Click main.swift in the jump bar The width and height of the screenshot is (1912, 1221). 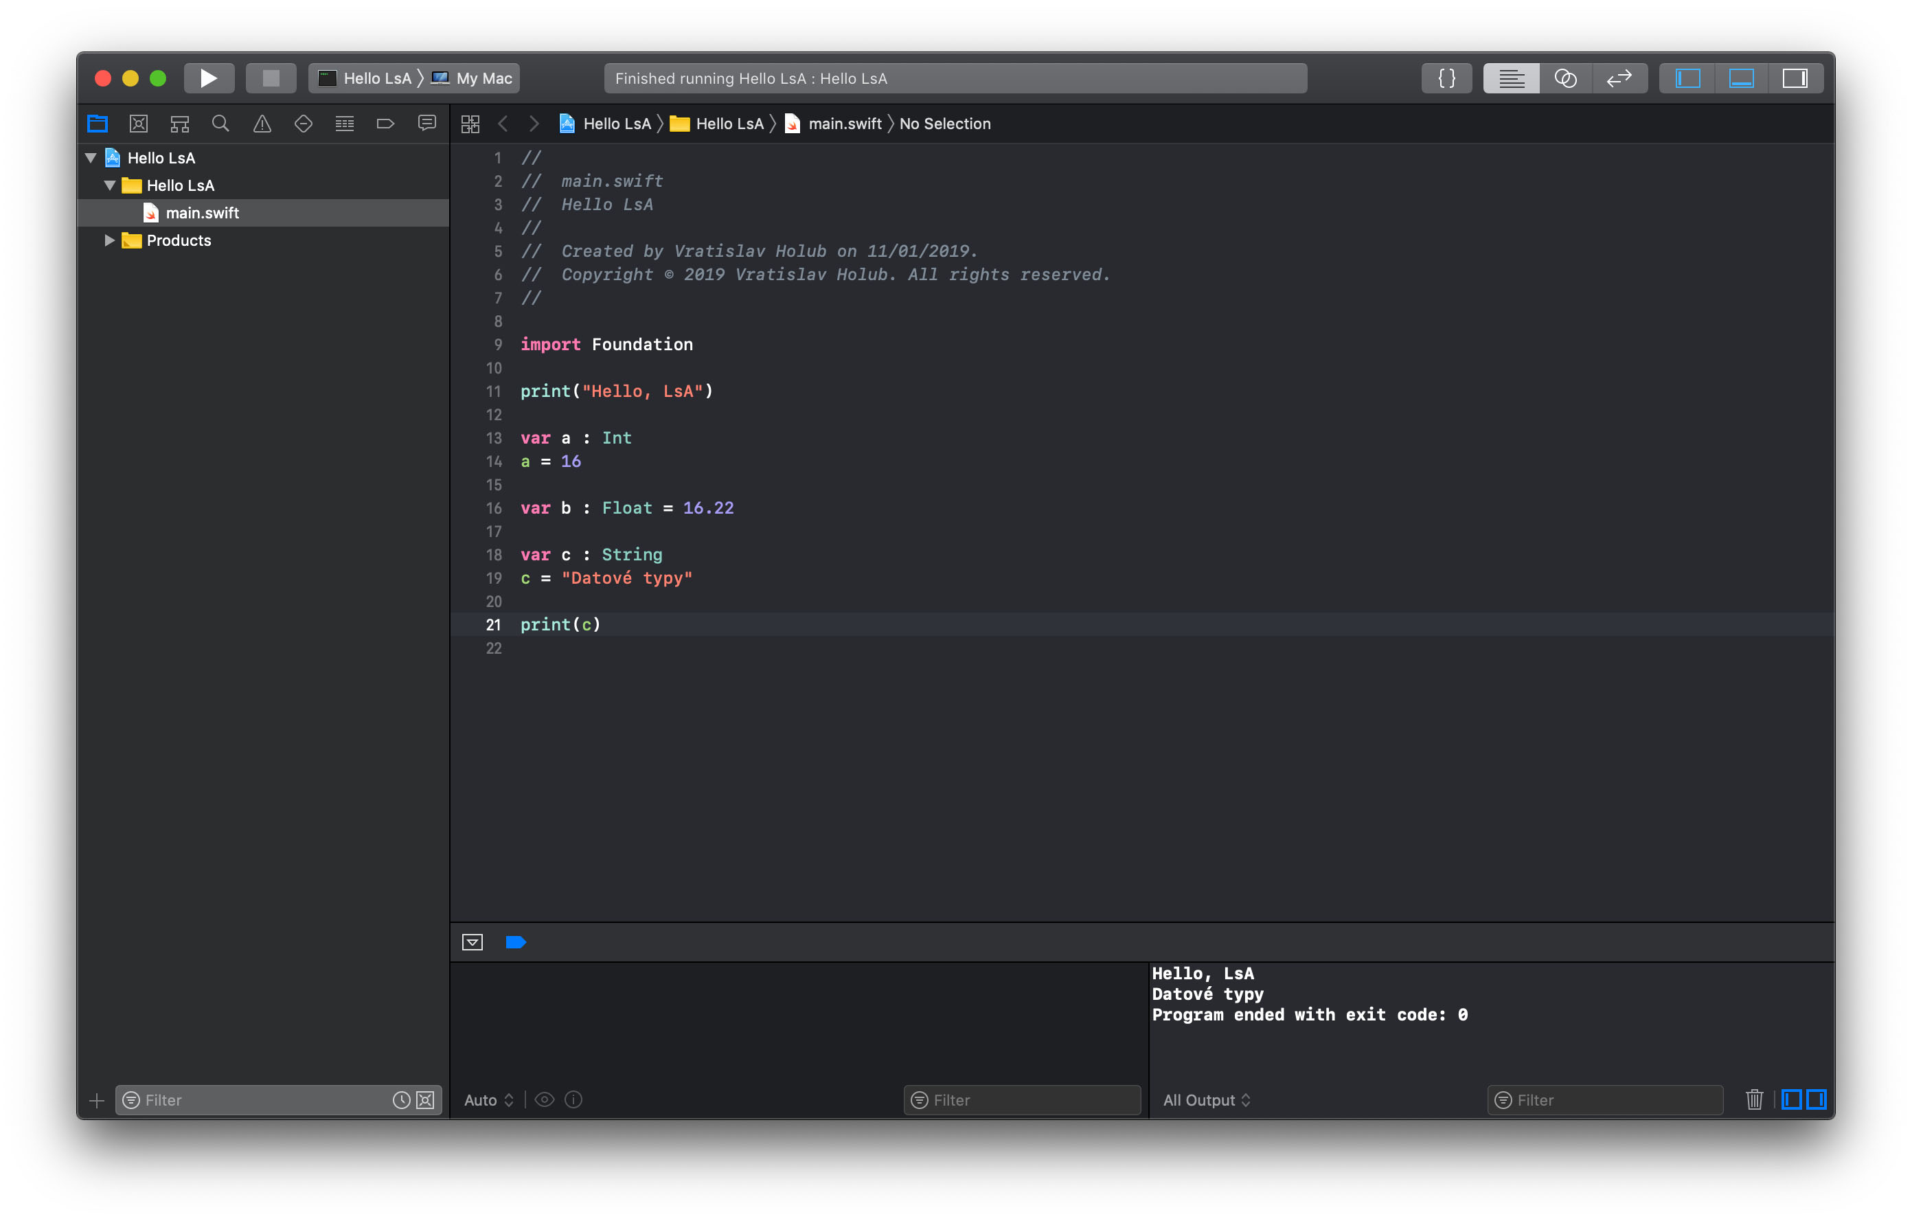[x=844, y=124]
